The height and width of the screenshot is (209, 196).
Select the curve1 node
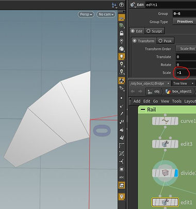165,121
